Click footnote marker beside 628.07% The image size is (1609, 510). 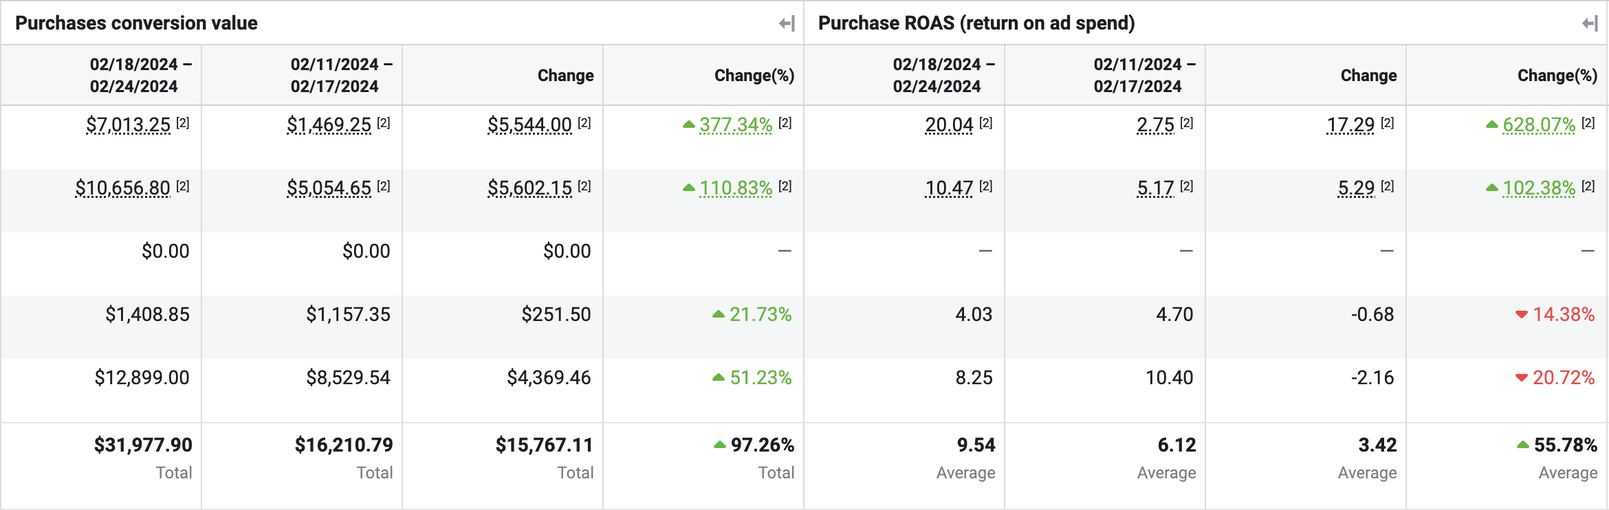coord(1588,123)
